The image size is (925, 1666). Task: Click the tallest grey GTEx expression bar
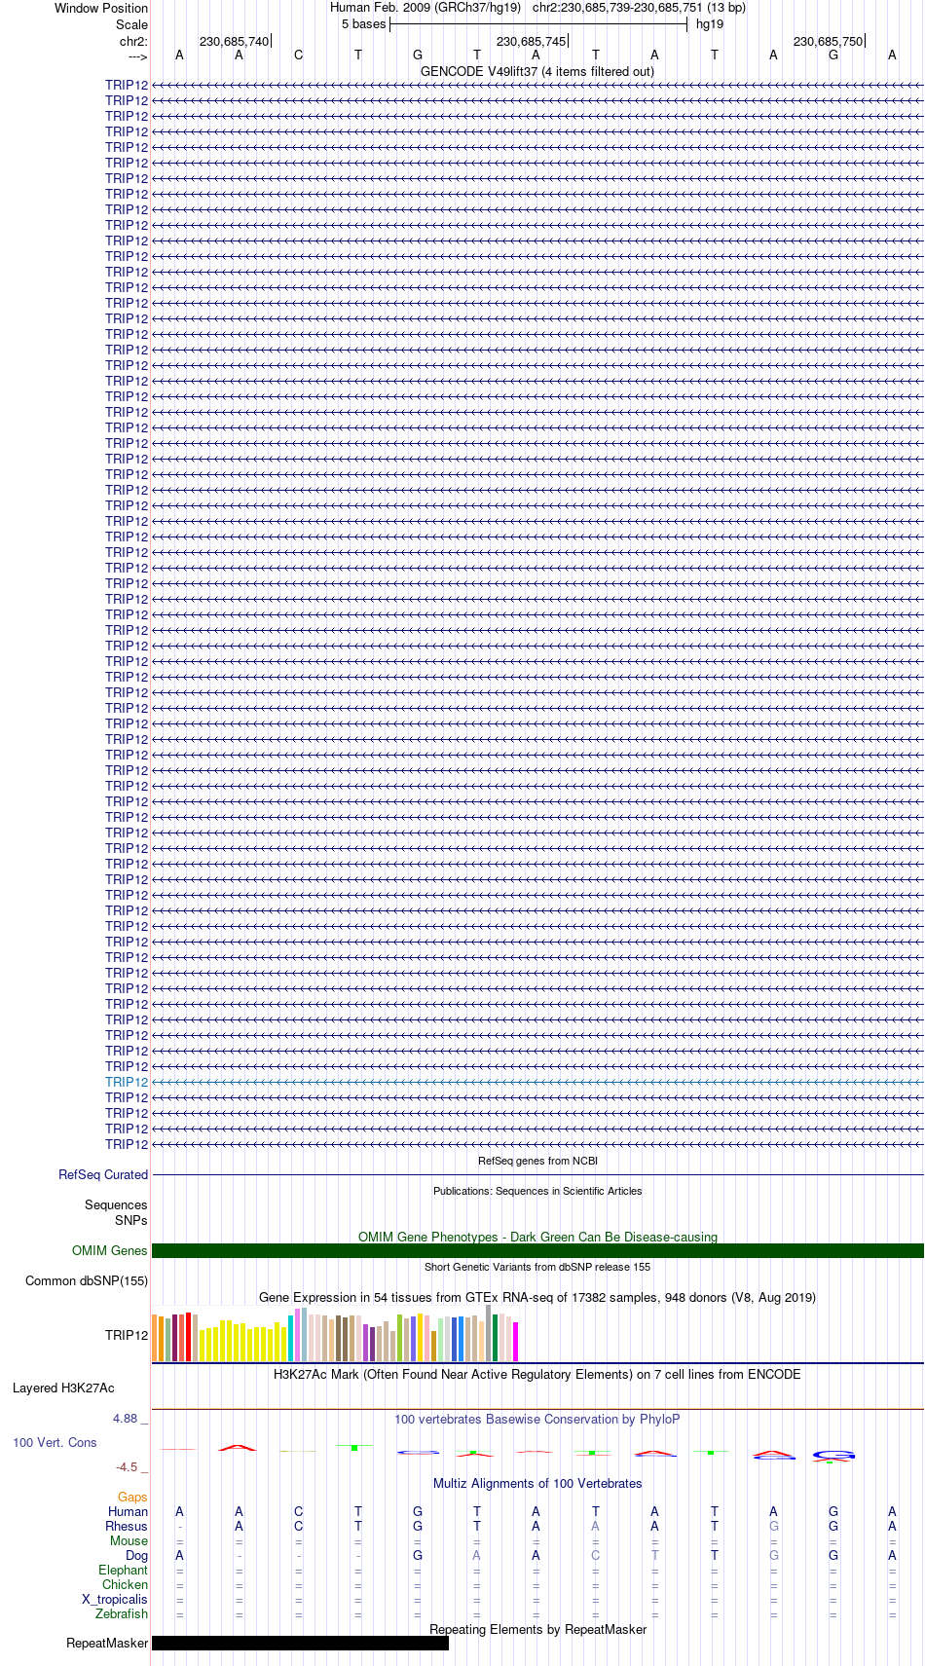coord(489,1333)
